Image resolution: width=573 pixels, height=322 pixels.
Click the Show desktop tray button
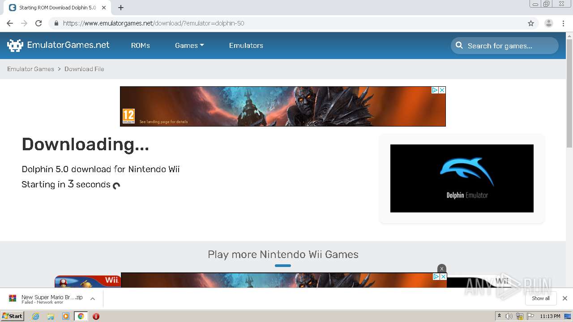tap(568, 316)
